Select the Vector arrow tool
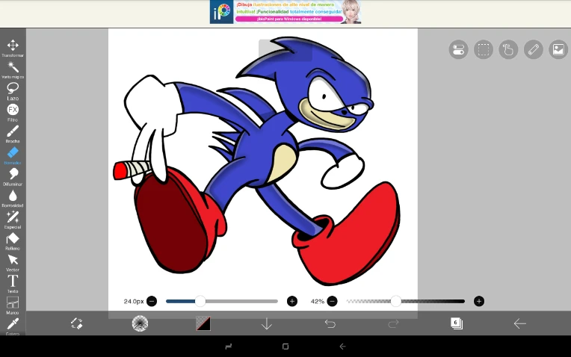The image size is (571, 357). pos(13,263)
